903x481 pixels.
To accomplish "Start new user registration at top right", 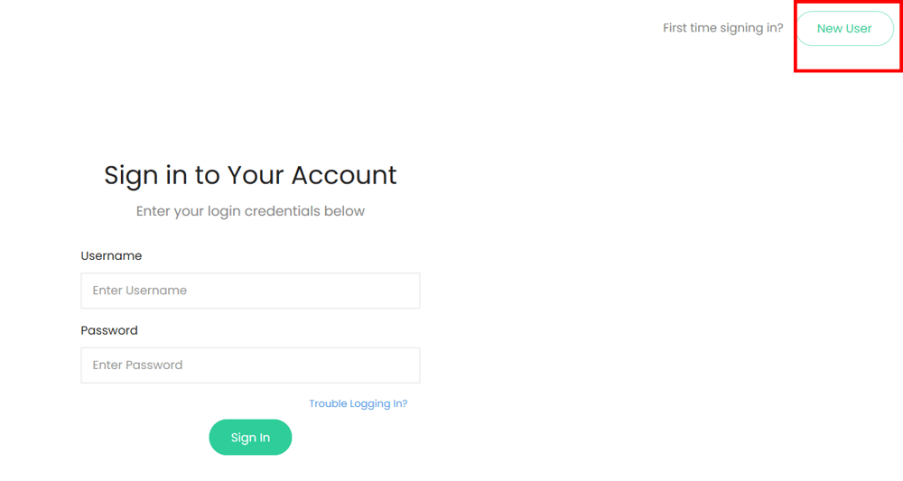I will (x=844, y=29).
